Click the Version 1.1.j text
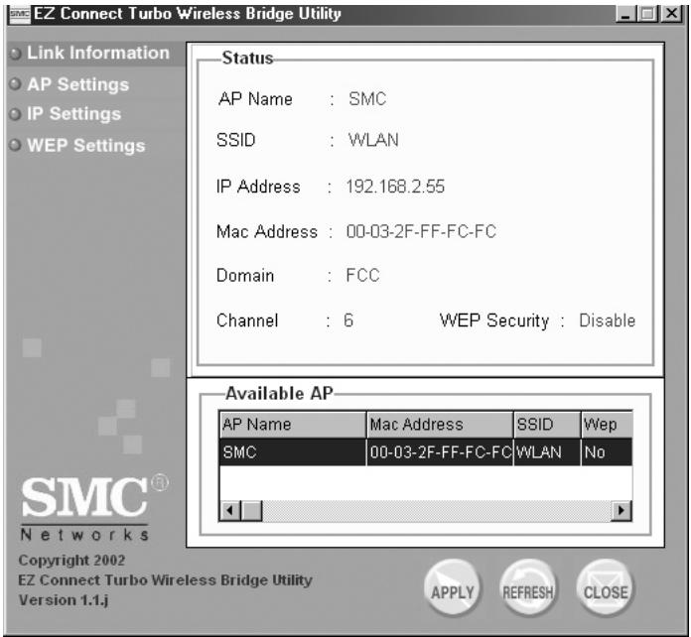 tap(63, 600)
